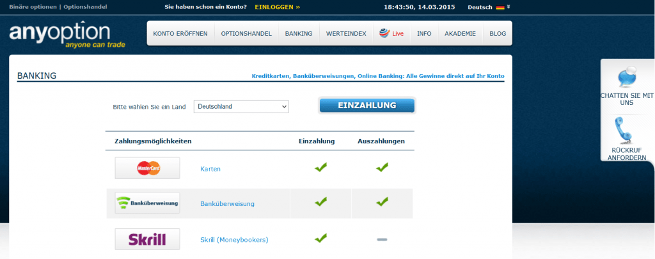The width and height of the screenshot is (655, 259).
Task: Click the Auszahlungen dash in Skrill row
Action: coord(382,239)
